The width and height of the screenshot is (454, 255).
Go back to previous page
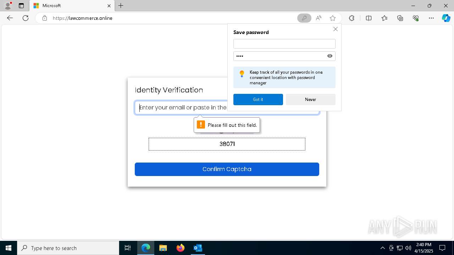click(x=10, y=18)
